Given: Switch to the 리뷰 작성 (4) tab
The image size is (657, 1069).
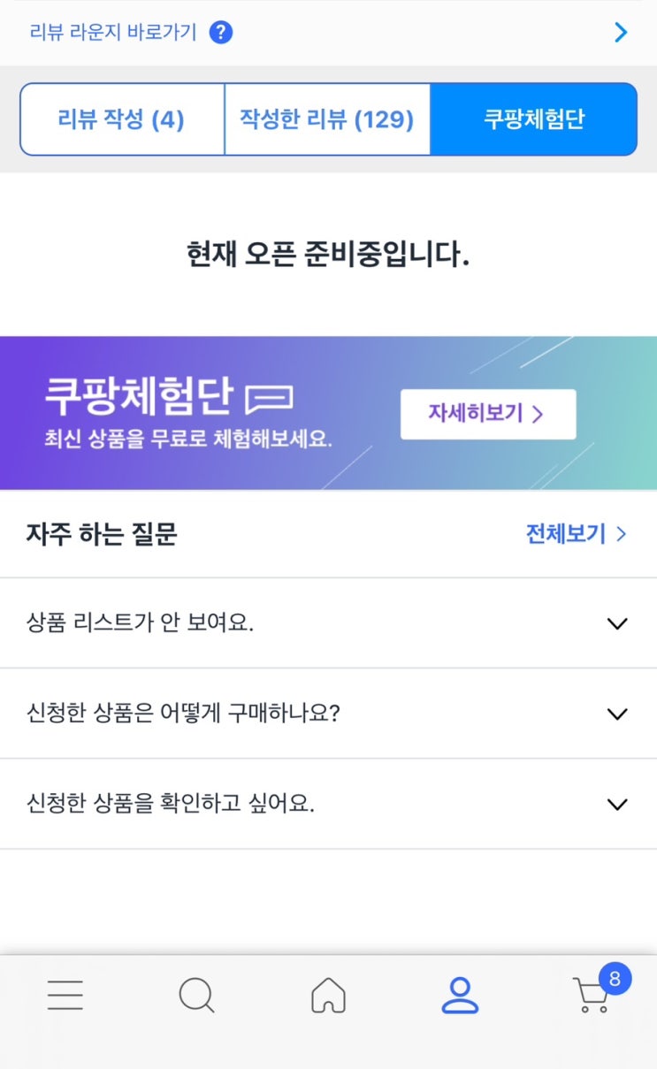Looking at the screenshot, I should click(121, 119).
